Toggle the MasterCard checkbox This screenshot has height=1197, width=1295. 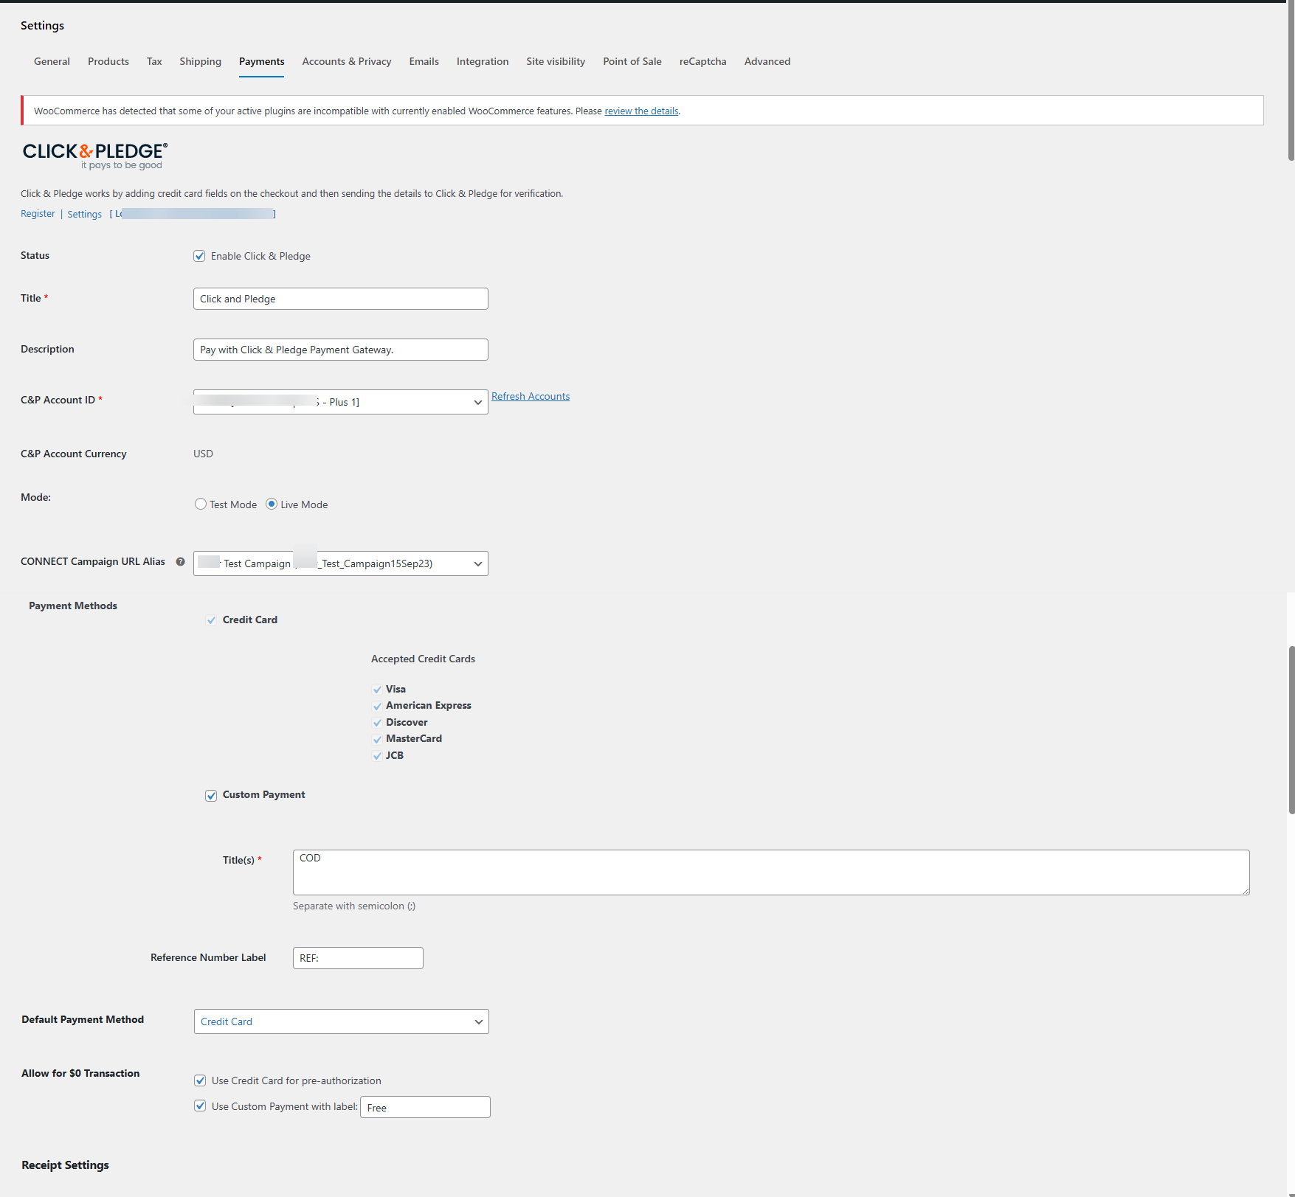pos(377,739)
